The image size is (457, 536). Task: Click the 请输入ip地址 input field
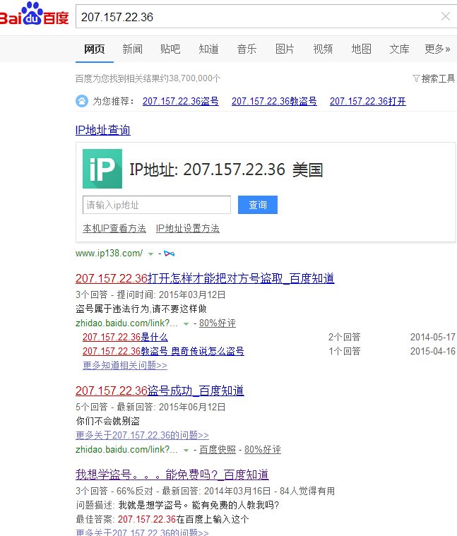point(156,205)
